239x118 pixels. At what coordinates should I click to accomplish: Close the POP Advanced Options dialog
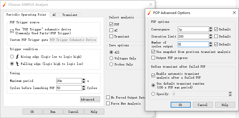pyautogui.click(x=234, y=13)
